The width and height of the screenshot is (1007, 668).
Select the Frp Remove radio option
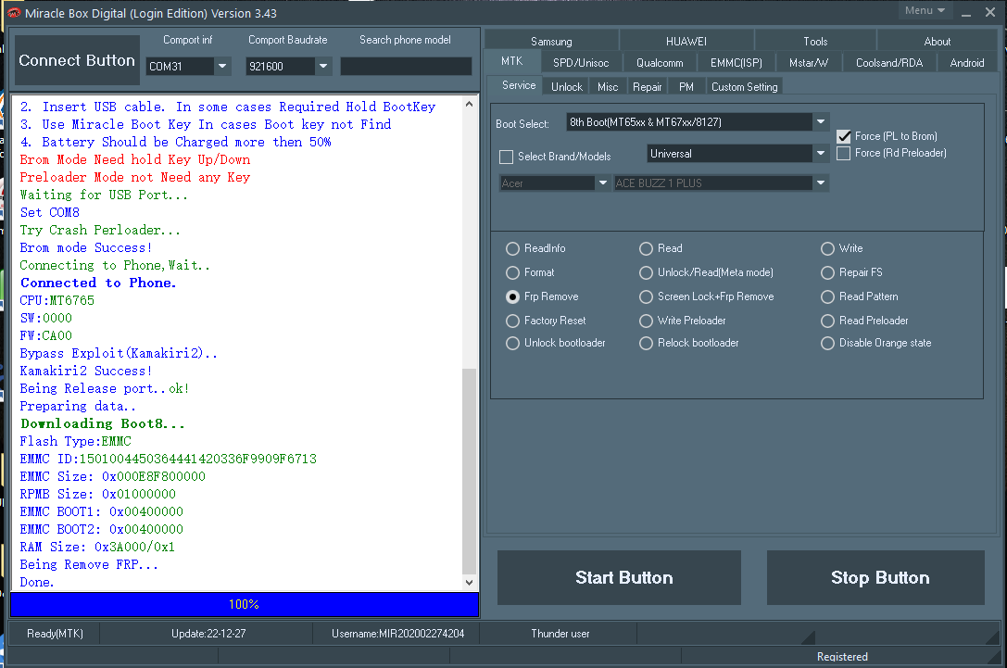tap(512, 296)
